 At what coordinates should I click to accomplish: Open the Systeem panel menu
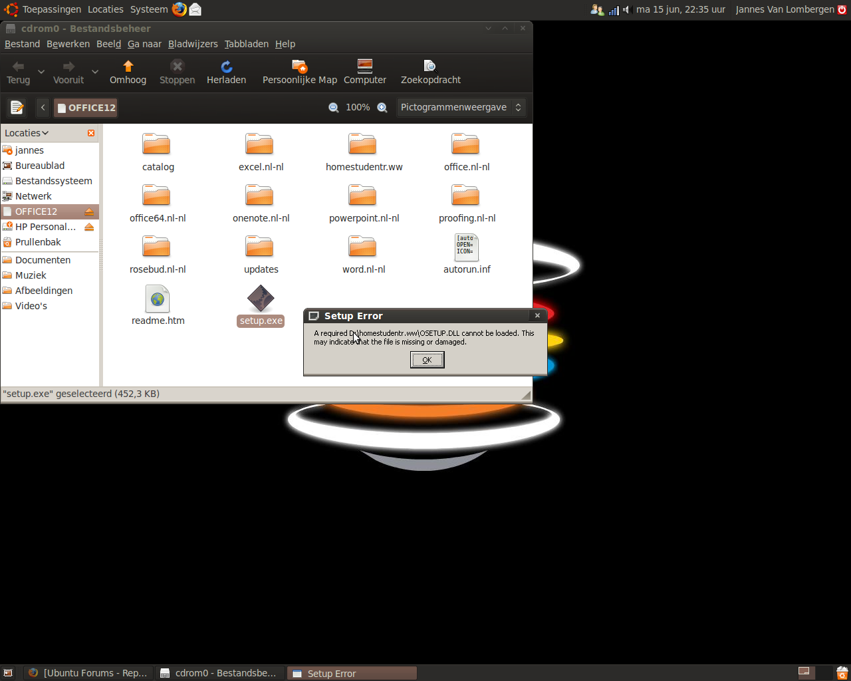(149, 9)
